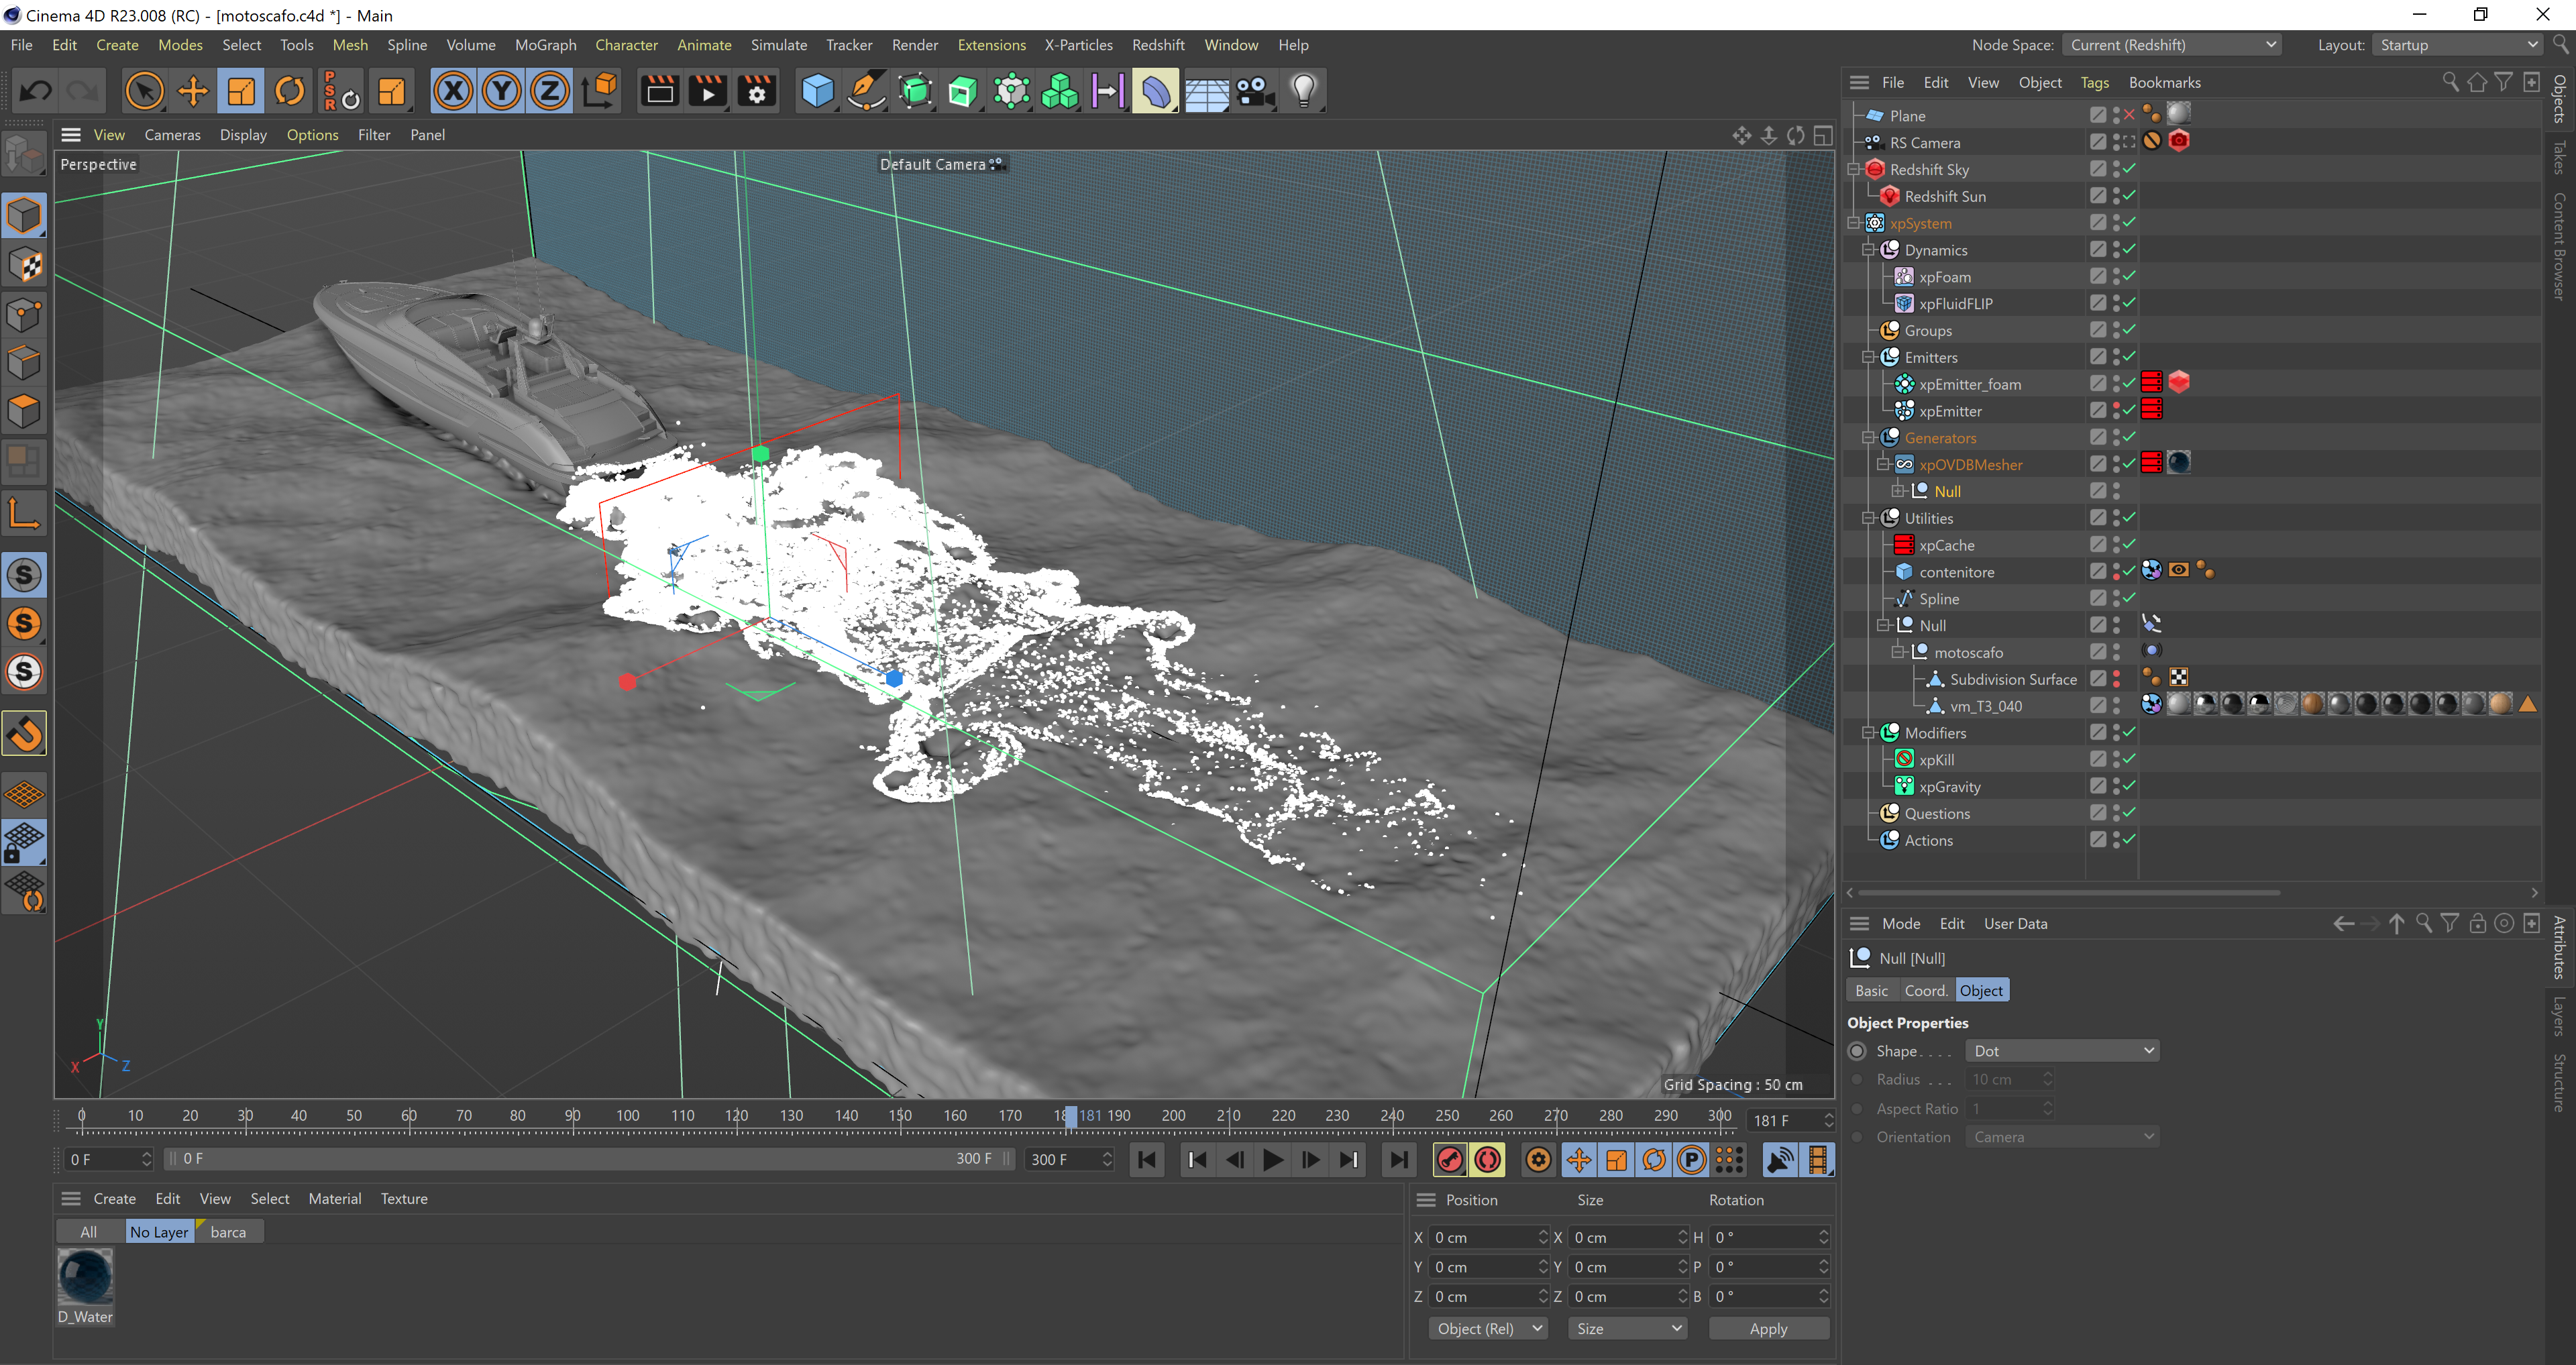
Task: Select the Move tool in toolbar
Action: 192,92
